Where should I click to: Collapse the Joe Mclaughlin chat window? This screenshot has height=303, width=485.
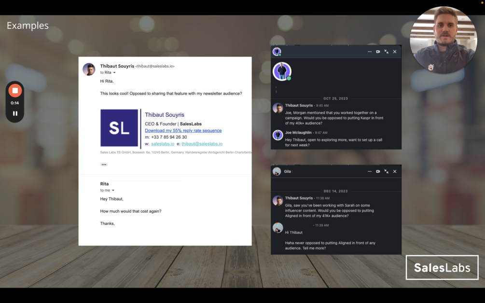point(387,52)
